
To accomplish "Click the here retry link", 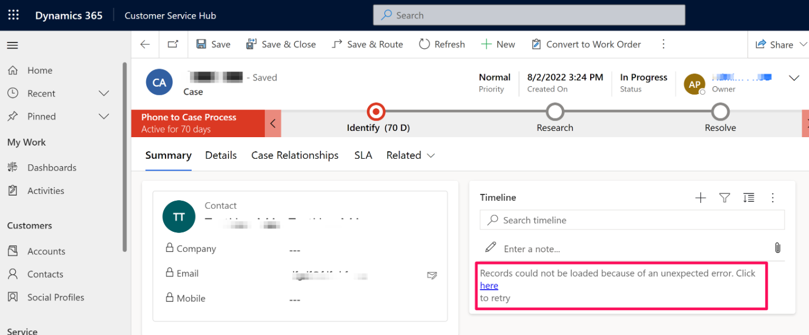I will (x=489, y=286).
